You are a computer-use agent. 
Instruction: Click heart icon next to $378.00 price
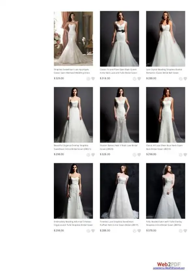[185, 231]
